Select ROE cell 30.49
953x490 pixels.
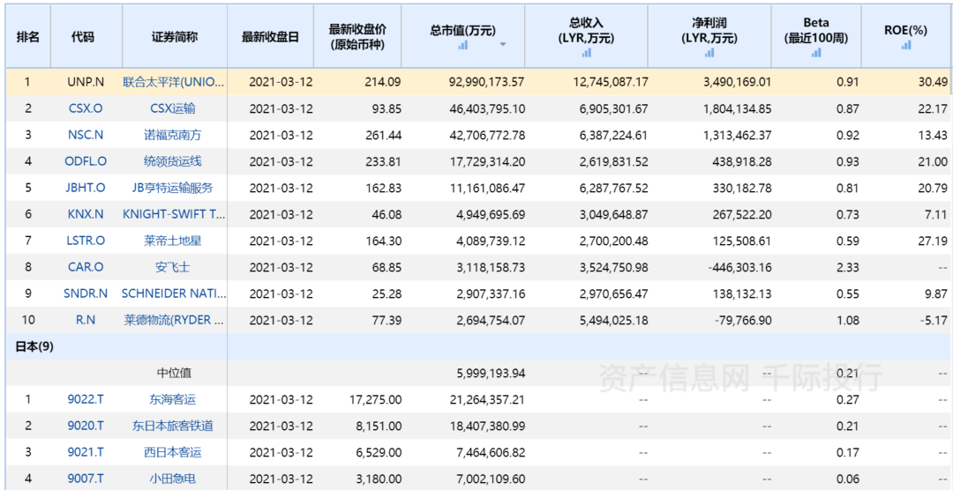click(933, 82)
